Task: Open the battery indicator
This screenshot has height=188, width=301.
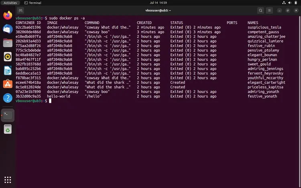Action: 296,3
